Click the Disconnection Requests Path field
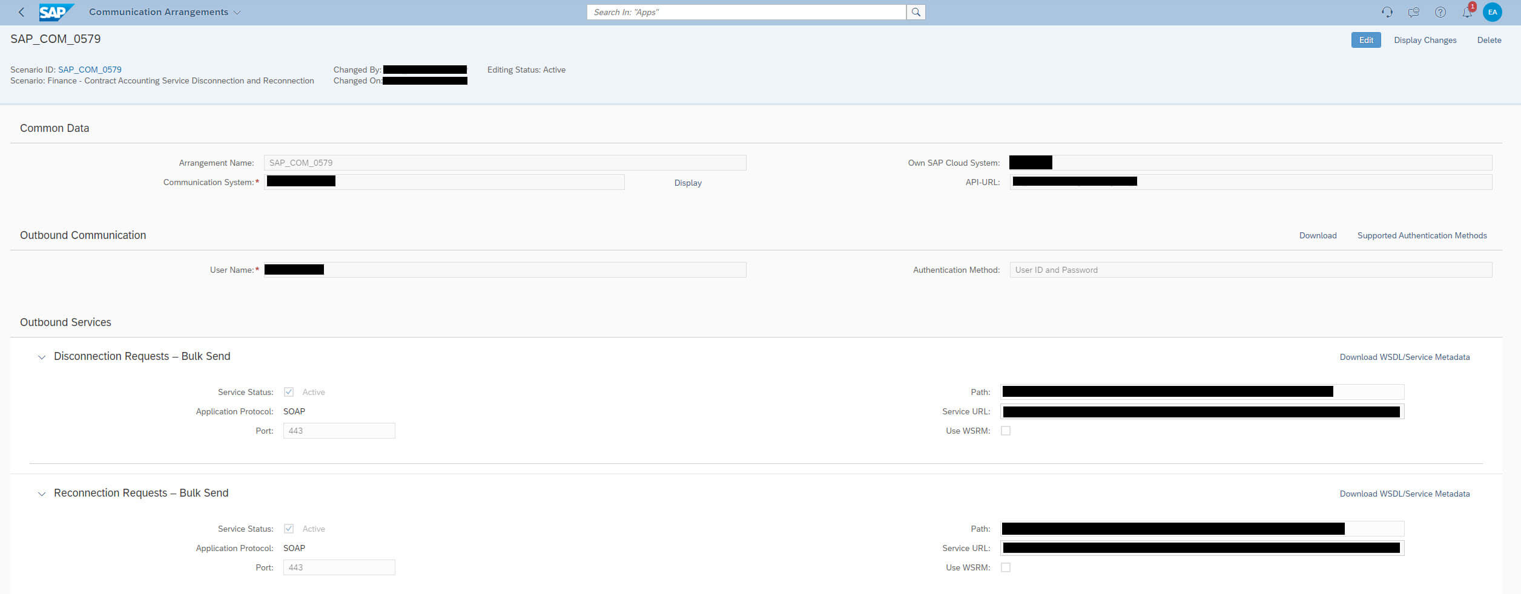Viewport: 1521px width, 594px height. tap(1203, 392)
